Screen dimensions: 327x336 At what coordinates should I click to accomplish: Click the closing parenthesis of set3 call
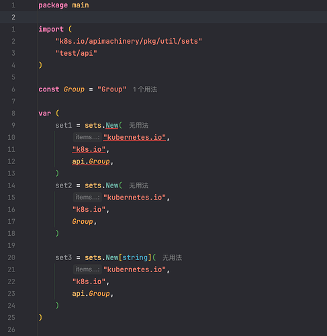tap(57, 306)
